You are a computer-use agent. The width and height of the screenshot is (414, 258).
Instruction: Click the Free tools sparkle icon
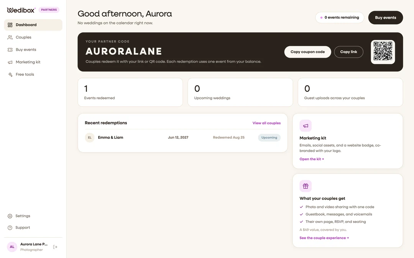[x=10, y=75]
